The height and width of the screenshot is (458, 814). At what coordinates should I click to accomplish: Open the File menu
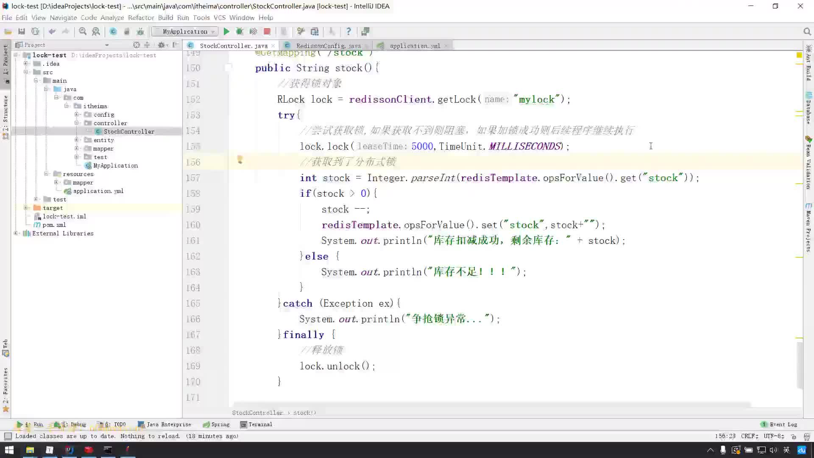click(x=7, y=17)
